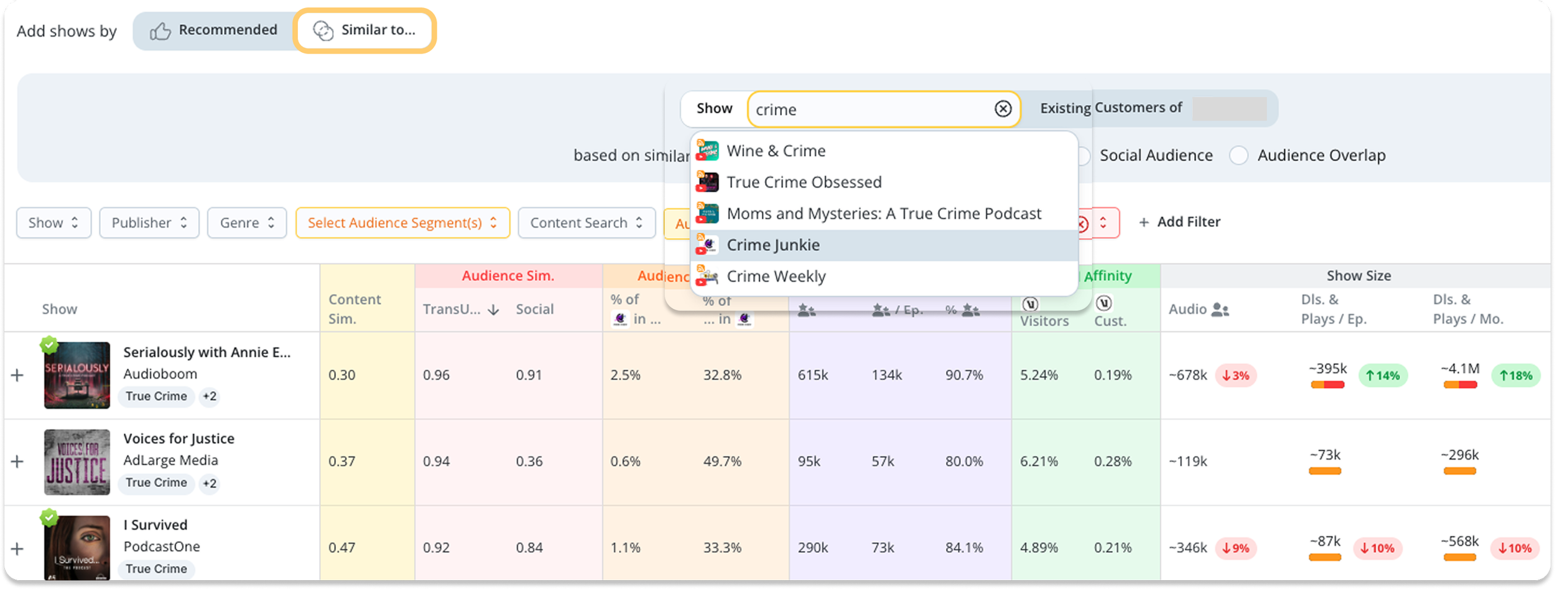The width and height of the screenshot is (1555, 589).
Task: Expand +2 genres on Serialously row
Action: (x=210, y=396)
